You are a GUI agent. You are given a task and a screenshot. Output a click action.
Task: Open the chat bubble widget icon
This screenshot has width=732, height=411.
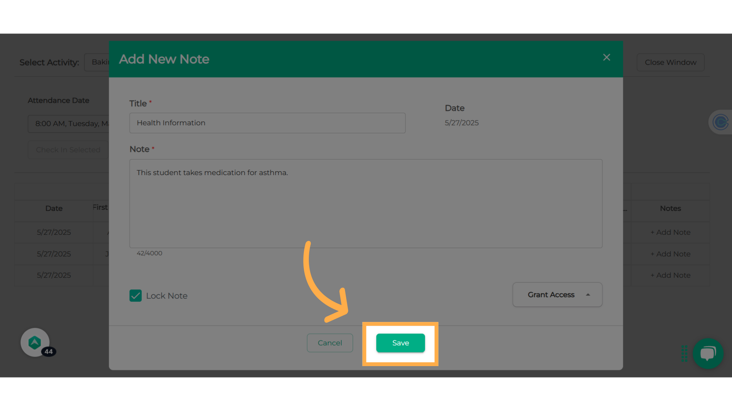tap(708, 354)
